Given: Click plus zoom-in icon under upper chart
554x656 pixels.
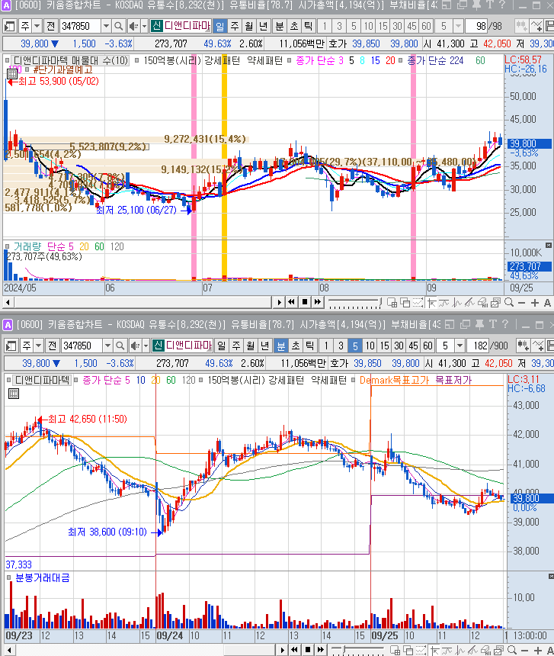Looking at the screenshot, I should coord(535,303).
